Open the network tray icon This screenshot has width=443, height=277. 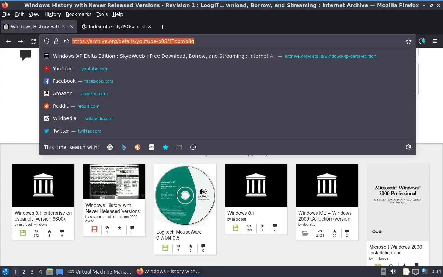coord(416,271)
